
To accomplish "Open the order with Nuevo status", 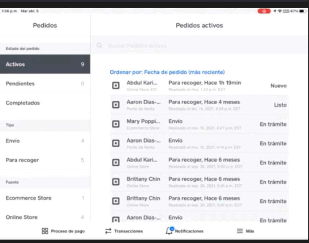I will [x=199, y=86].
